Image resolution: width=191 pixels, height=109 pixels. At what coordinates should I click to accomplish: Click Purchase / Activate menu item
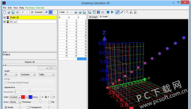pyautogui.click(x=35, y=8)
